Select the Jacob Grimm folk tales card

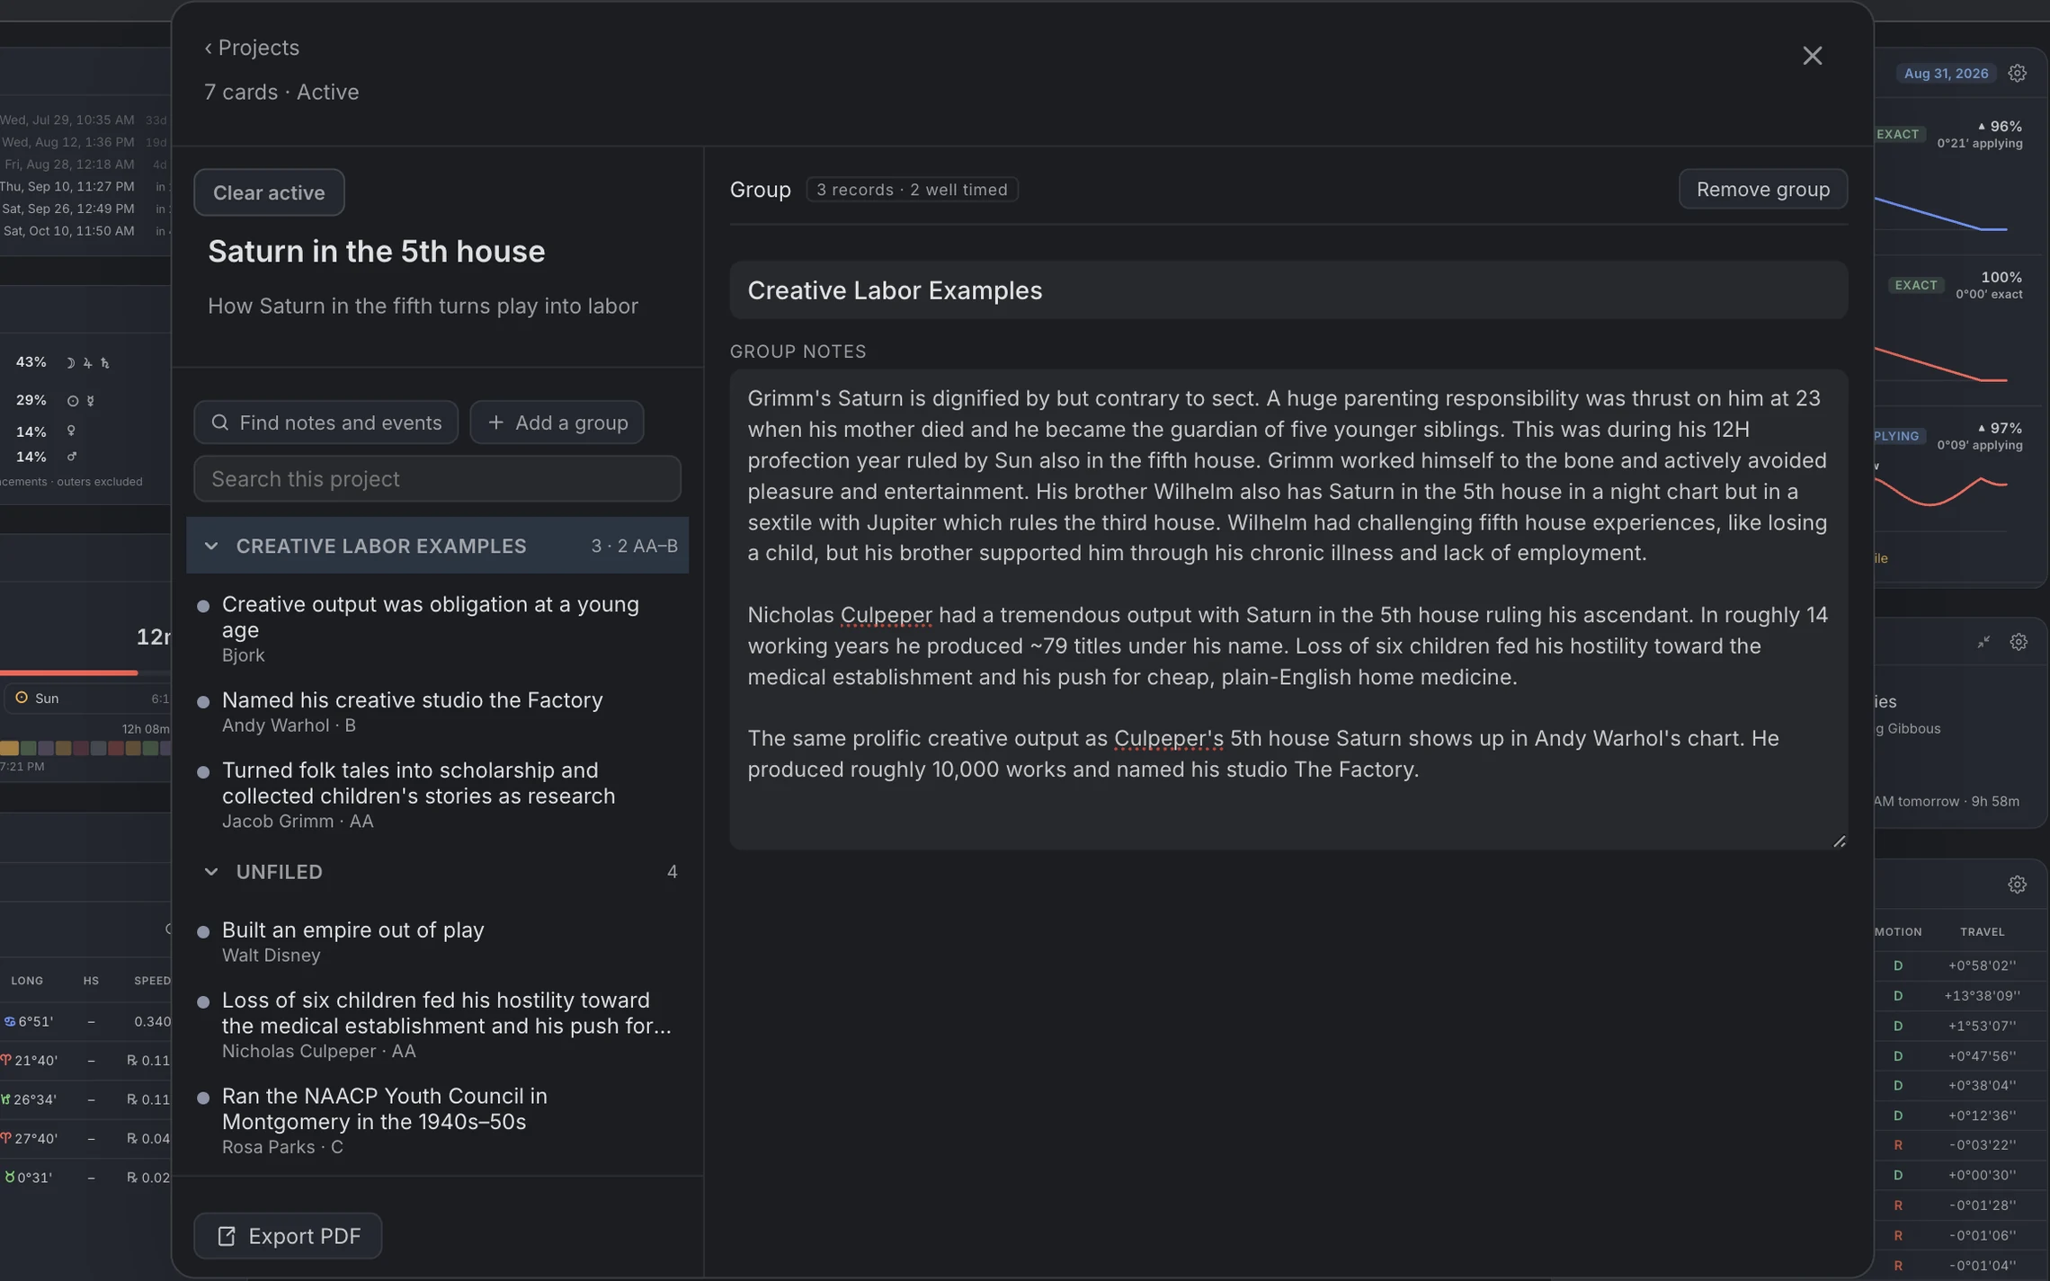coord(437,795)
